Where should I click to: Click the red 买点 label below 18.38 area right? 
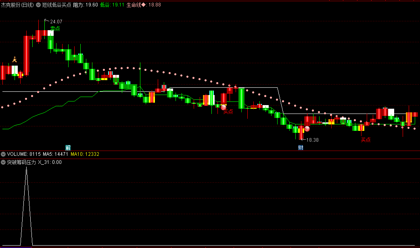[x=366, y=140]
